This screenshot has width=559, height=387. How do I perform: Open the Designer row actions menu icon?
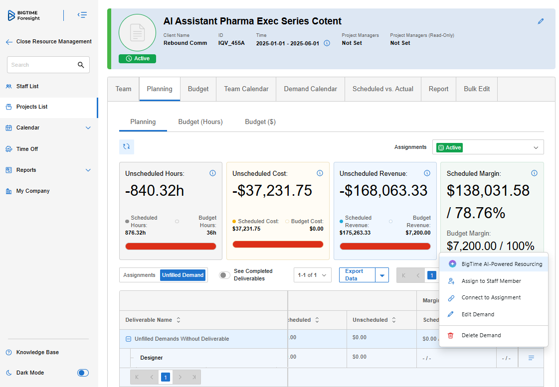(x=531, y=358)
